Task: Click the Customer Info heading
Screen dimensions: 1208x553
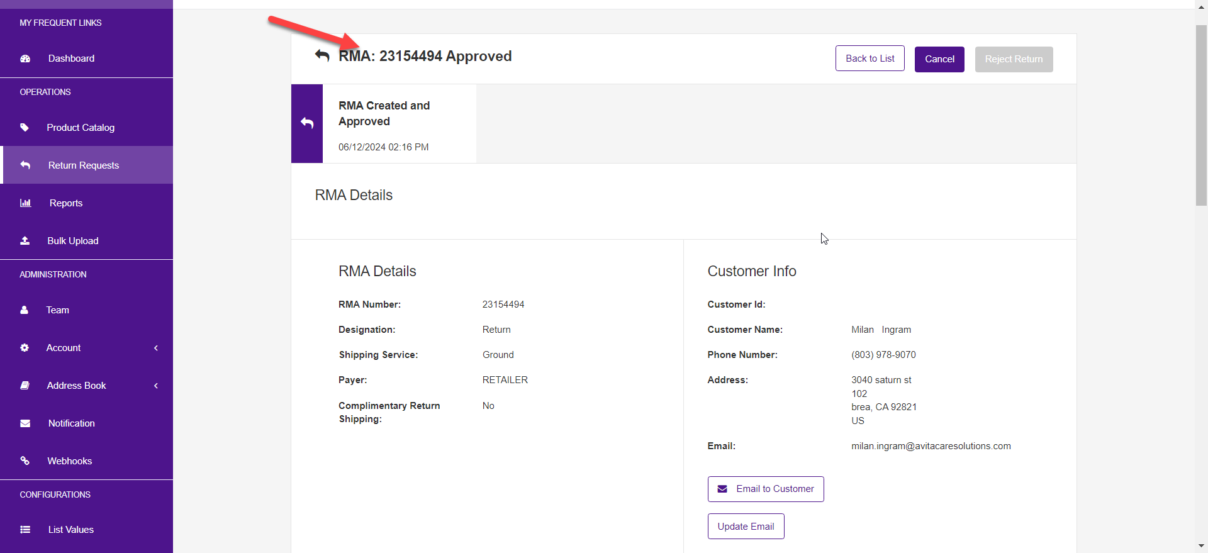Action: pyautogui.click(x=752, y=271)
